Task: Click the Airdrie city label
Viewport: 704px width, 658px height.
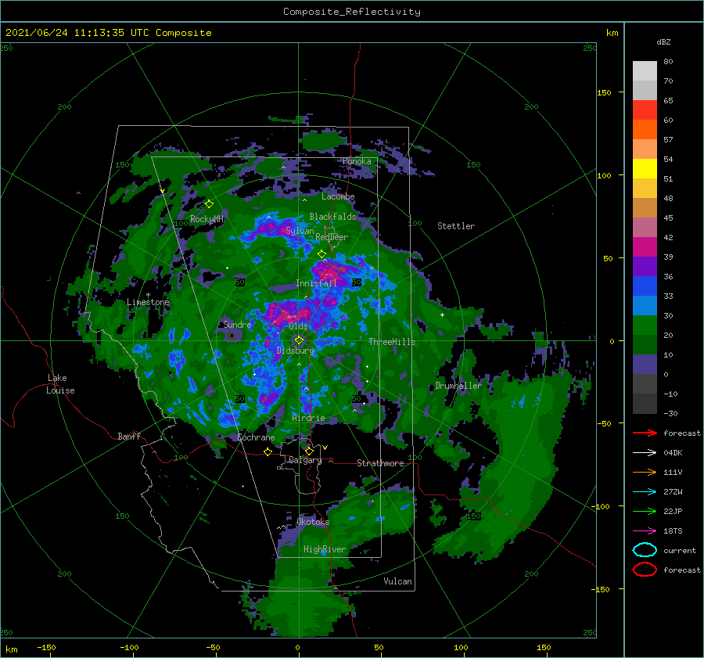Action: click(x=308, y=418)
